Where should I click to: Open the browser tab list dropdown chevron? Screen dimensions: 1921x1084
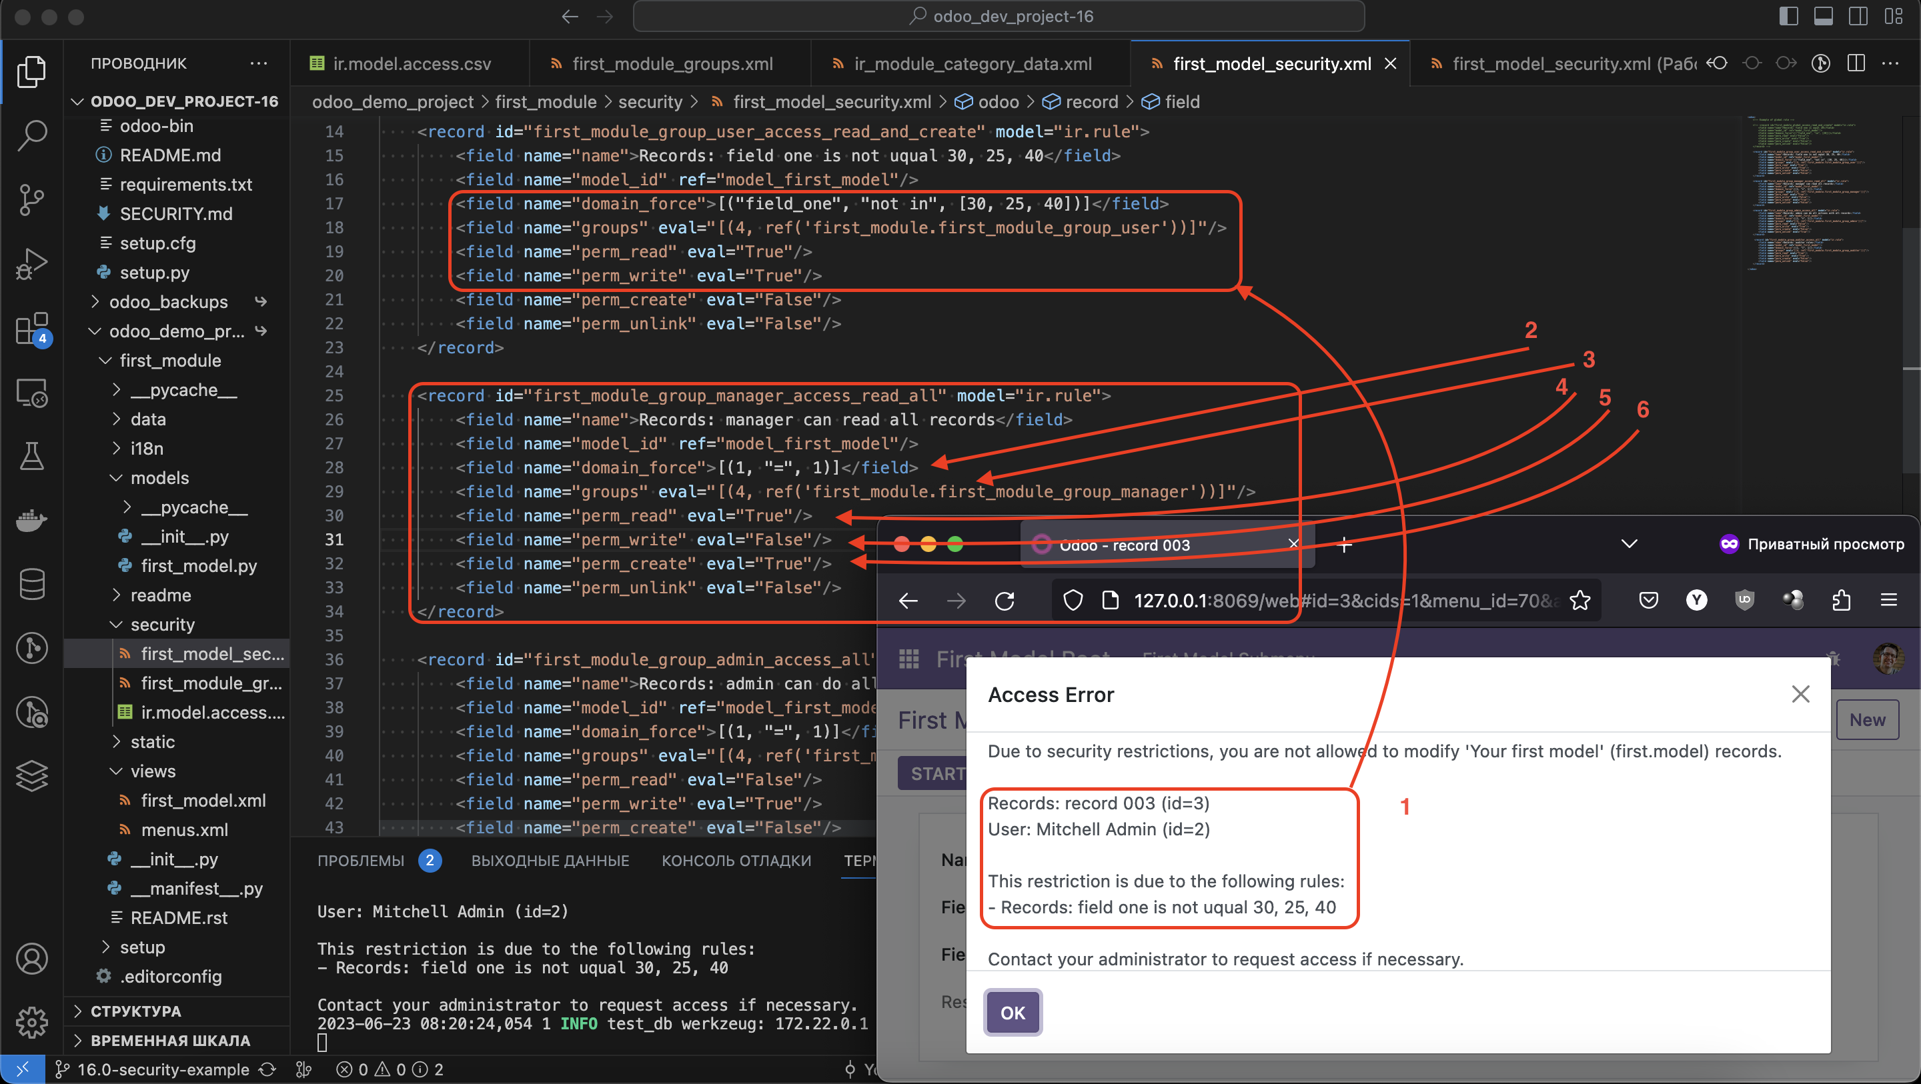coord(1630,543)
